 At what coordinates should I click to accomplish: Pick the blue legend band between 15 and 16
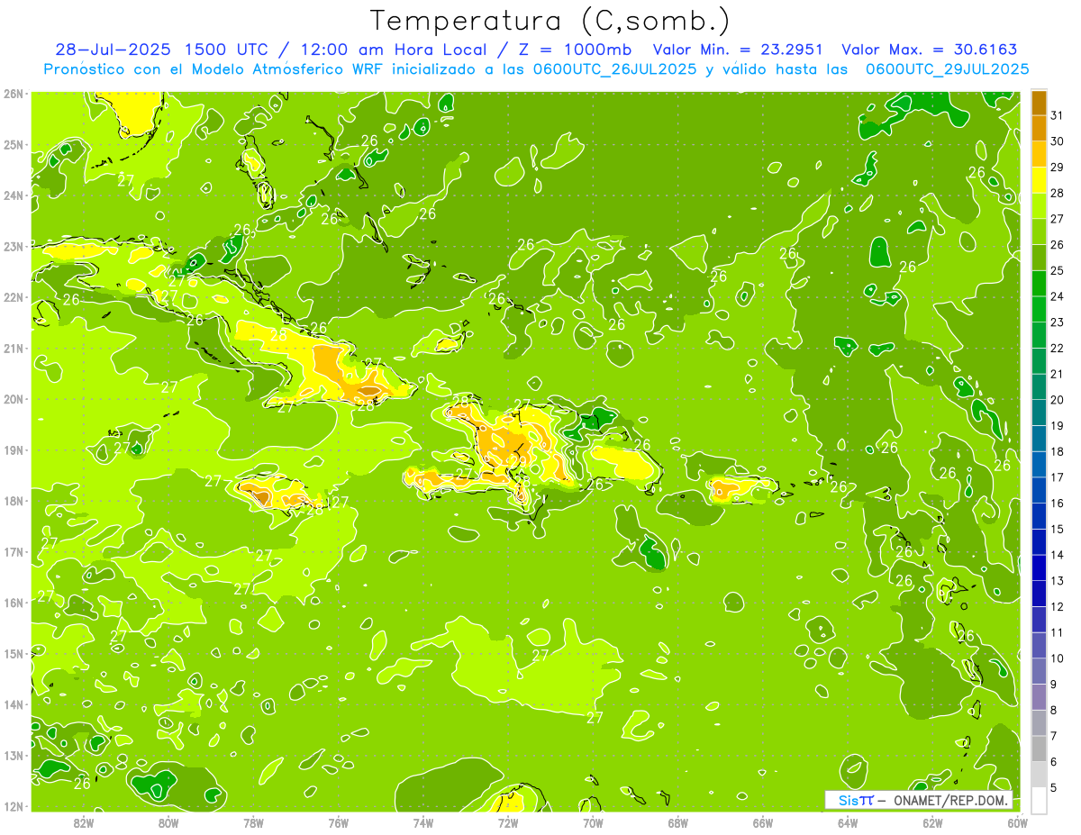pyautogui.click(x=1040, y=516)
